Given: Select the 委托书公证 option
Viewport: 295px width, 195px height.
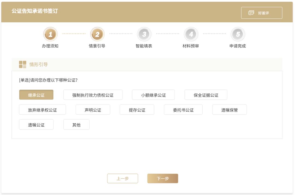Looking at the screenshot, I should coord(183,110).
